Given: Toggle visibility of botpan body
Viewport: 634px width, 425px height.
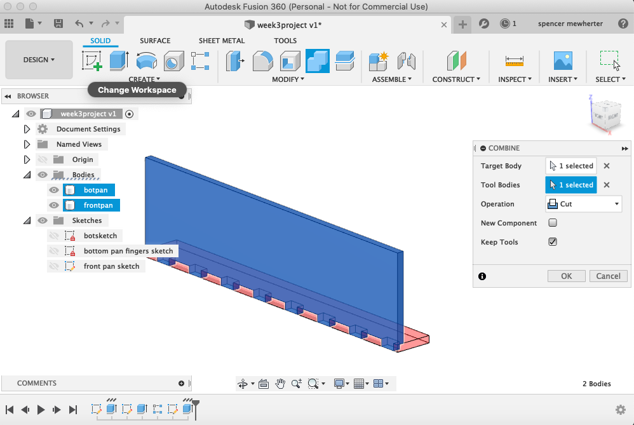Looking at the screenshot, I should click(54, 190).
